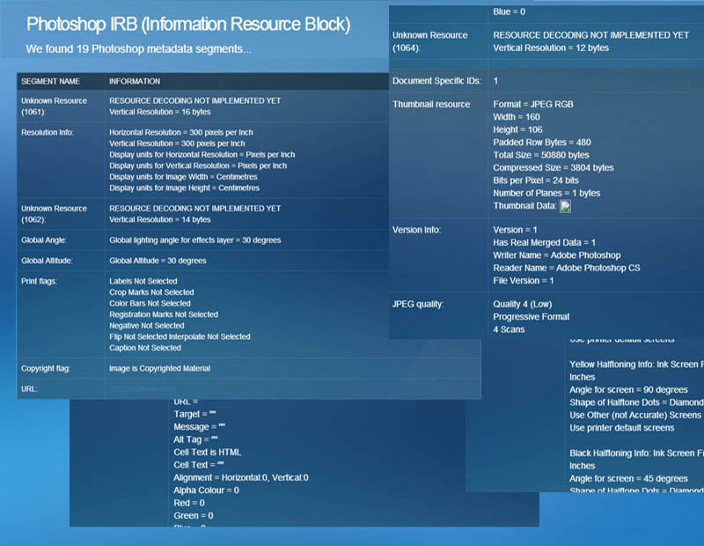The width and height of the screenshot is (704, 546).
Task: Click the Unknown Resource (1064) label
Action: pyautogui.click(x=430, y=41)
